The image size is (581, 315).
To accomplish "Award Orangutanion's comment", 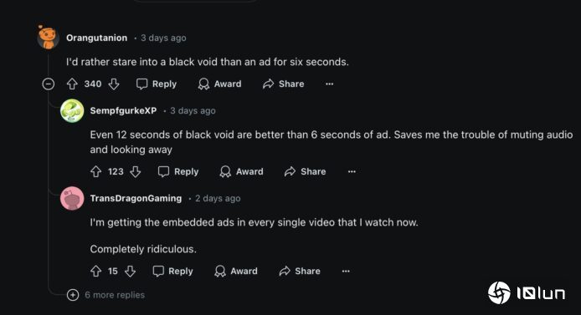I will pyautogui.click(x=219, y=84).
